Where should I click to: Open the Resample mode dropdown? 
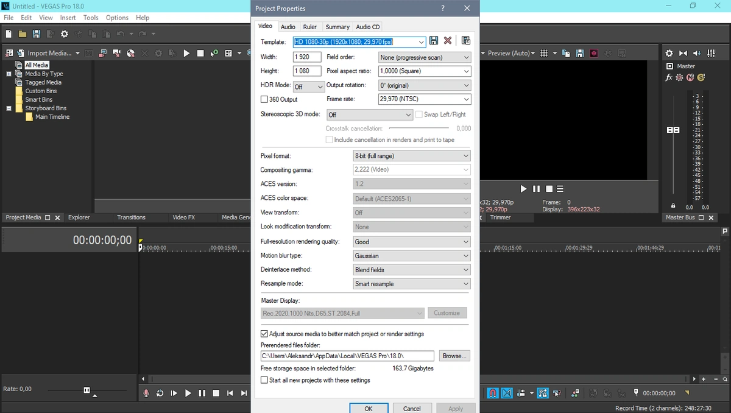[x=412, y=284]
